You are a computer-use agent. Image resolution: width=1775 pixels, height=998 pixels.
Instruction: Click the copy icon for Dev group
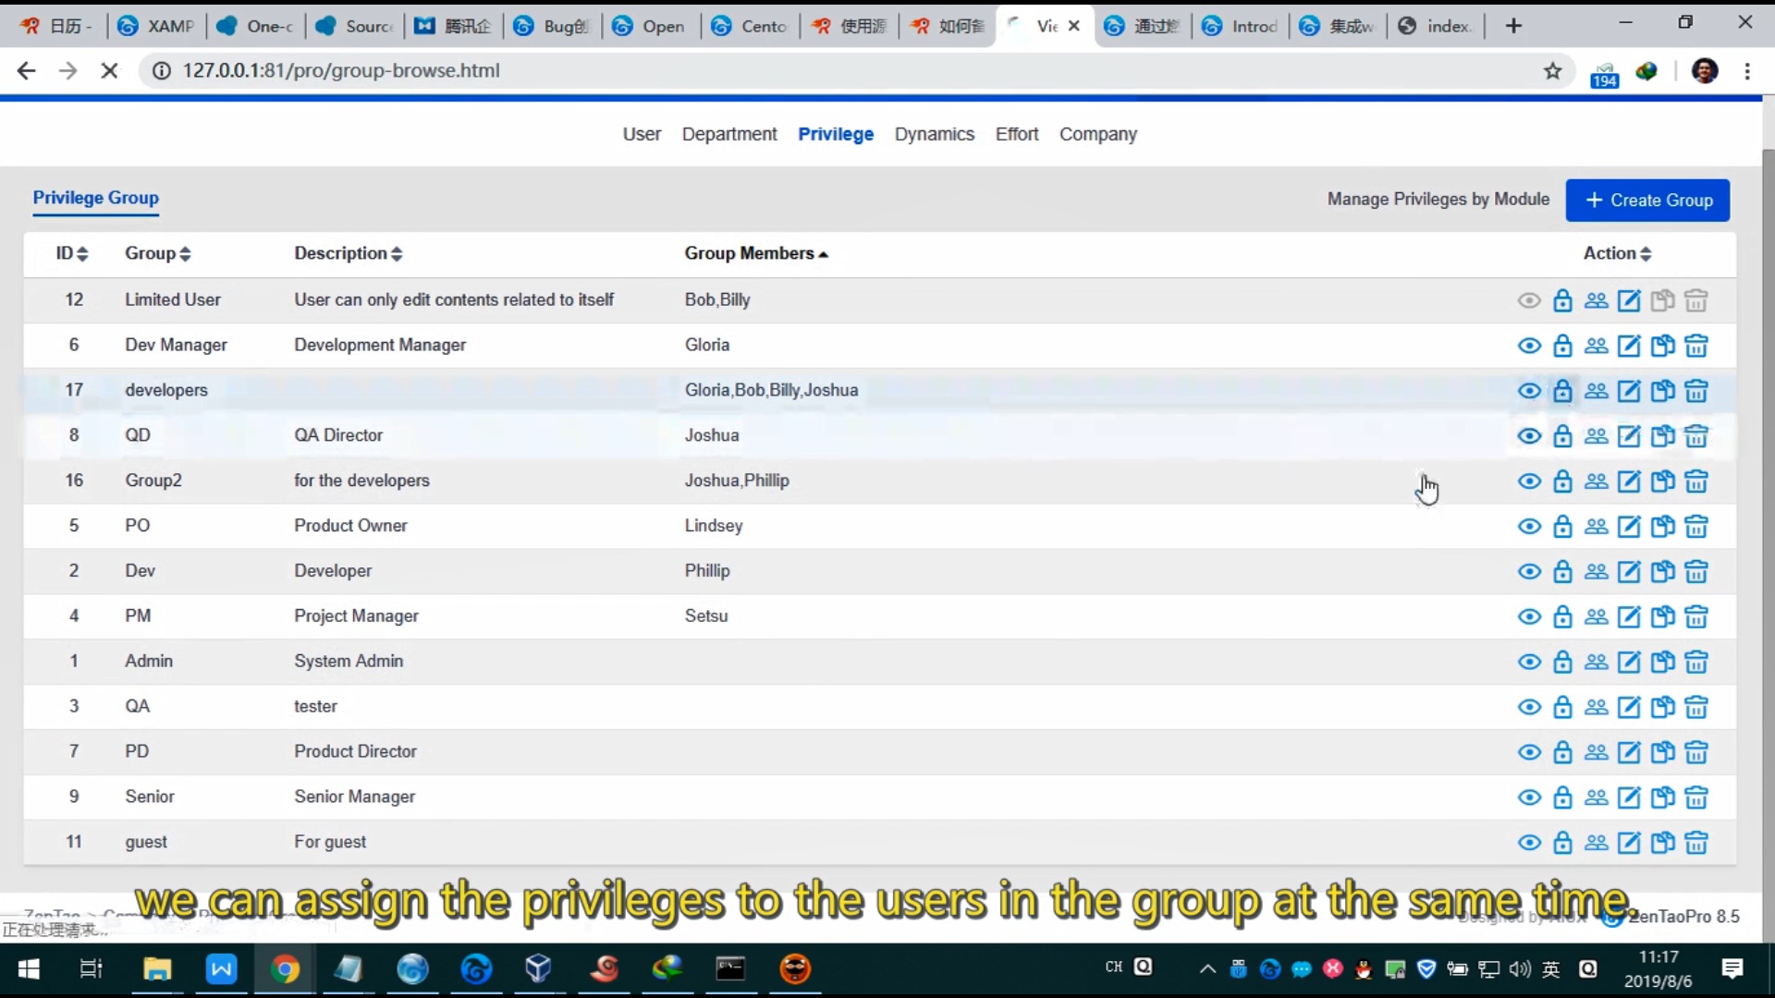(1664, 570)
